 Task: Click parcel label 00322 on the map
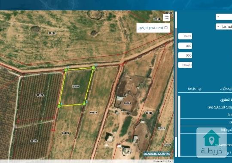[162, 128]
